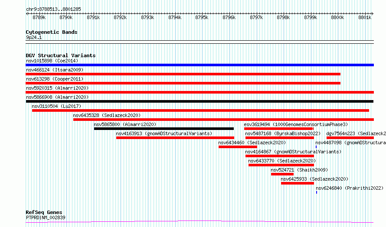Open nsv4487098 gnomAD variant label
Image resolution: width=386 pixels, height=227 pixels.
pyautogui.click(x=350, y=143)
